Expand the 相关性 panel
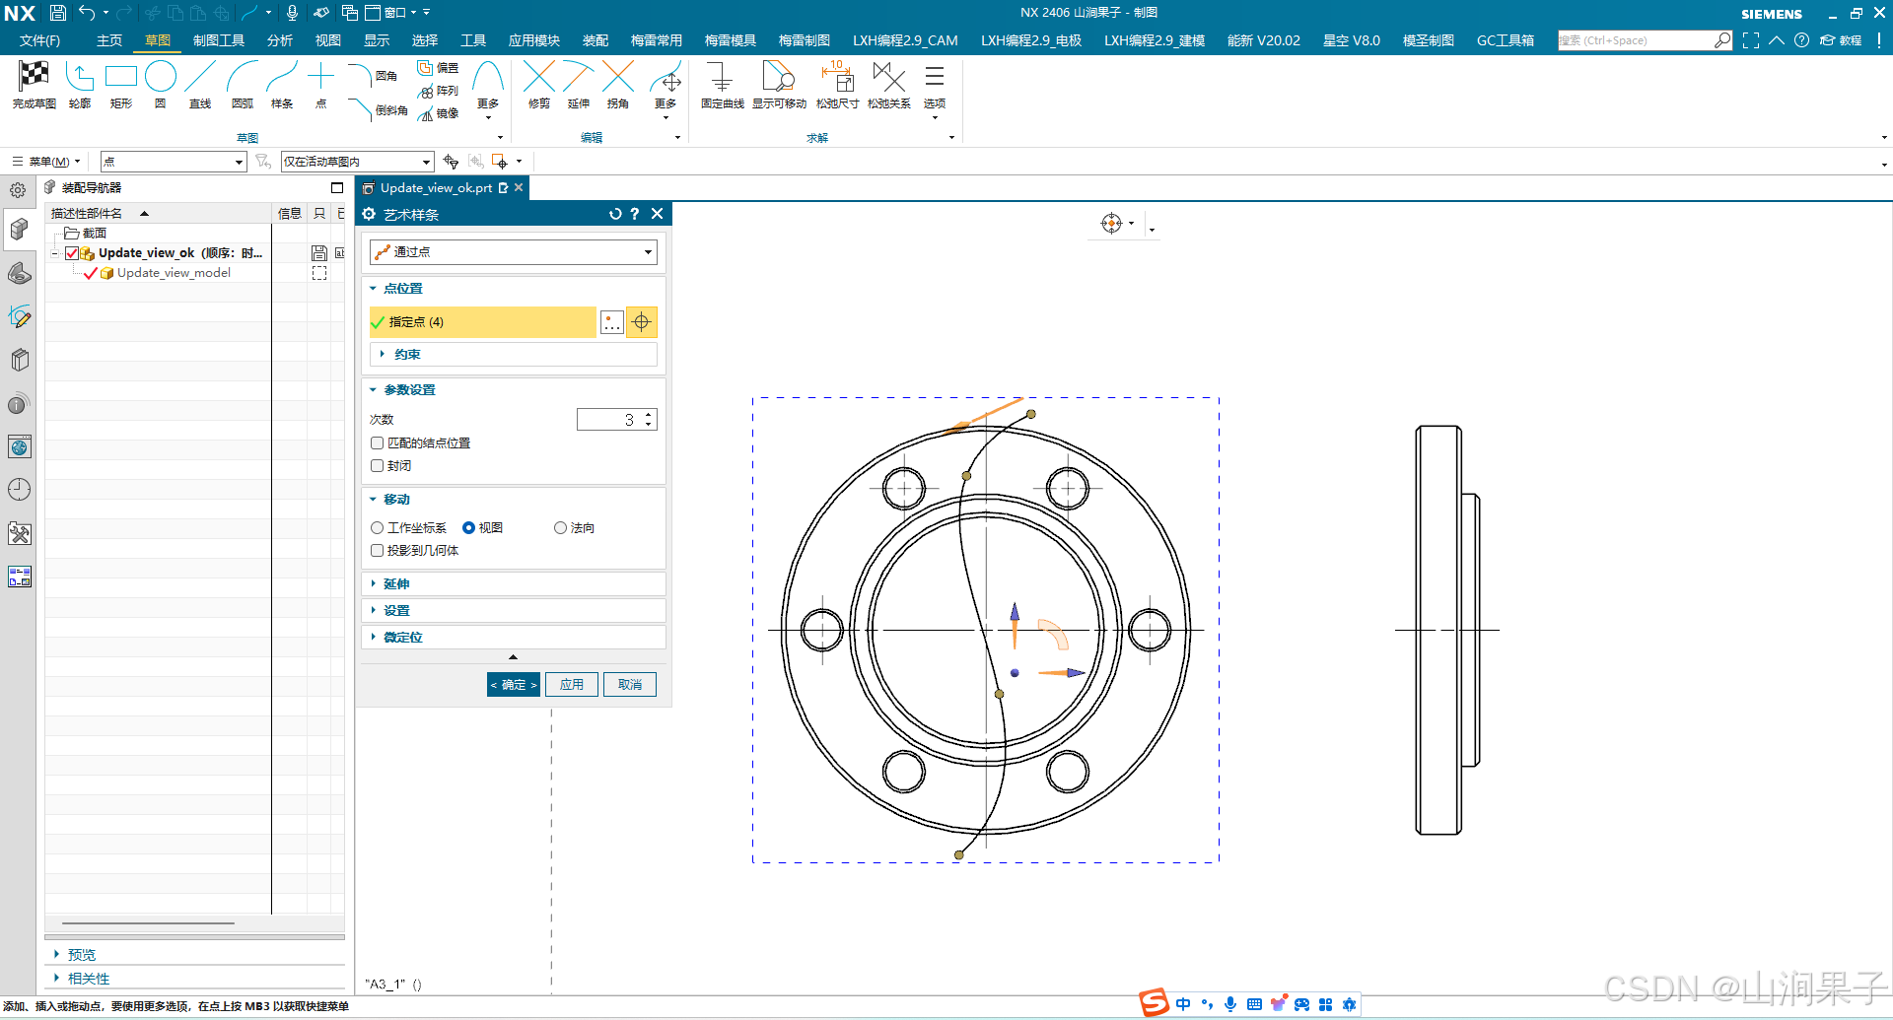The image size is (1893, 1020). 56,979
